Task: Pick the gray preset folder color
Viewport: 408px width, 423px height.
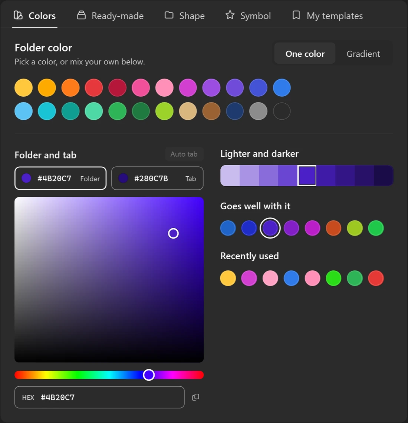Action: click(x=258, y=111)
